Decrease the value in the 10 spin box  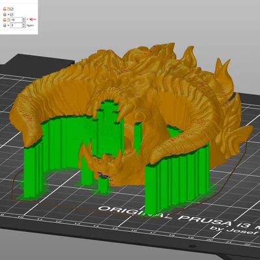24,21
